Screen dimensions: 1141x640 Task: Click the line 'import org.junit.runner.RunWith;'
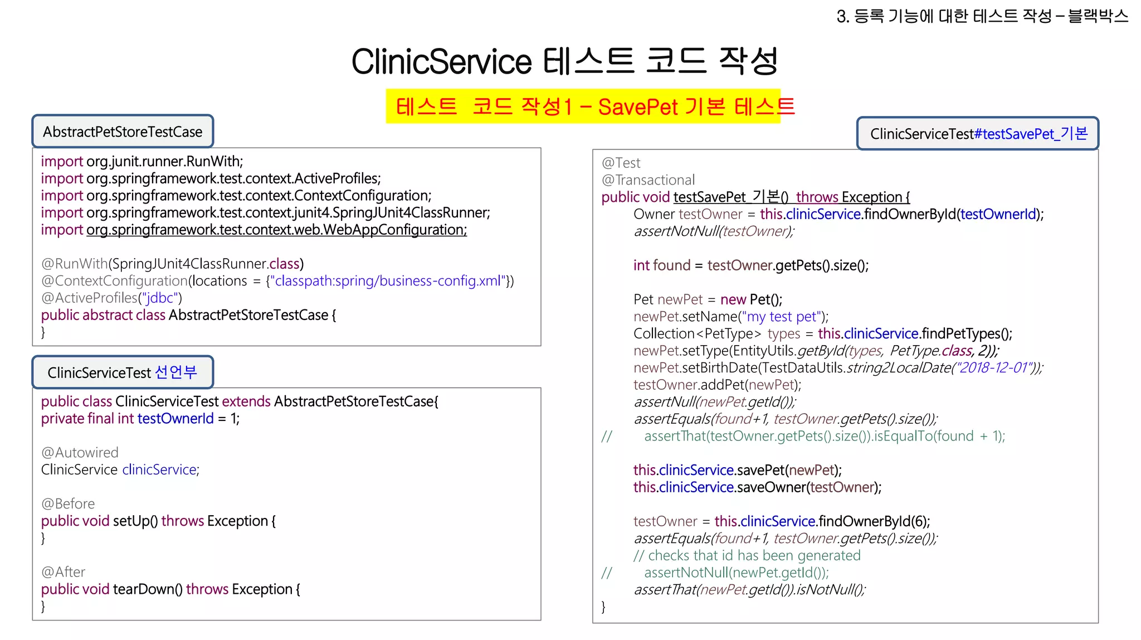point(142,162)
